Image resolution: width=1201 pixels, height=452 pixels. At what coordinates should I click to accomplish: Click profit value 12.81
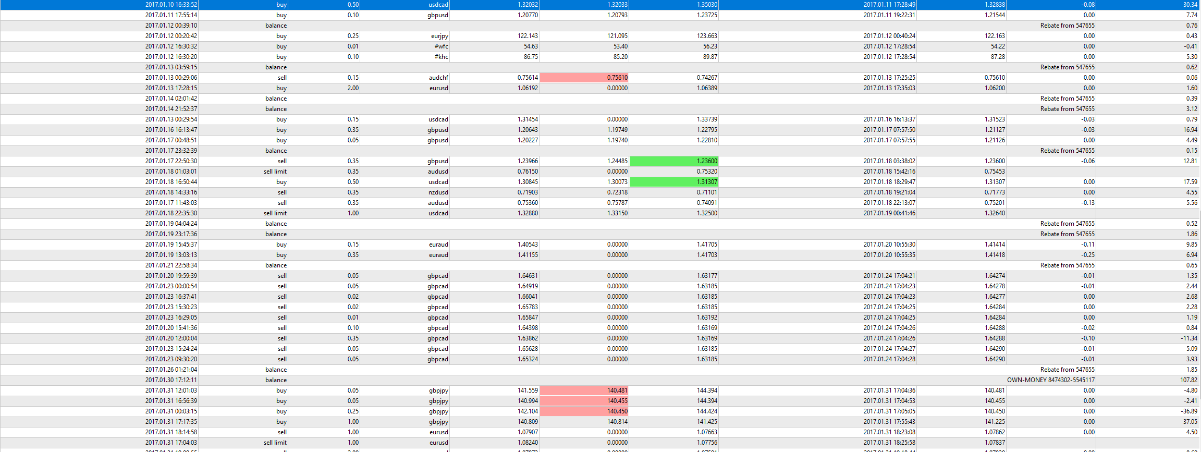pyautogui.click(x=1190, y=161)
